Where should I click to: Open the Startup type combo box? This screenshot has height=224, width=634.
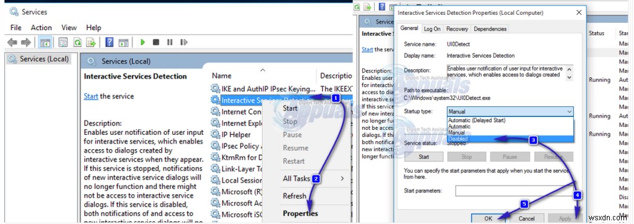pyautogui.click(x=510, y=111)
